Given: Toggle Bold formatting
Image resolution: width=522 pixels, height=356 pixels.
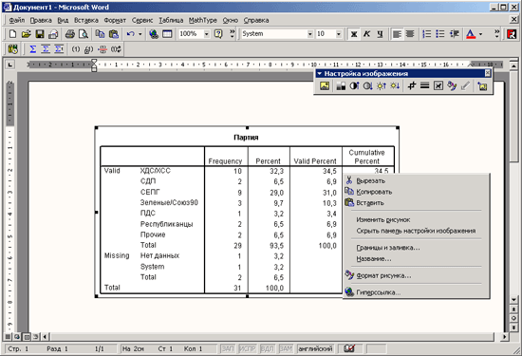Looking at the screenshot, I should (354, 34).
